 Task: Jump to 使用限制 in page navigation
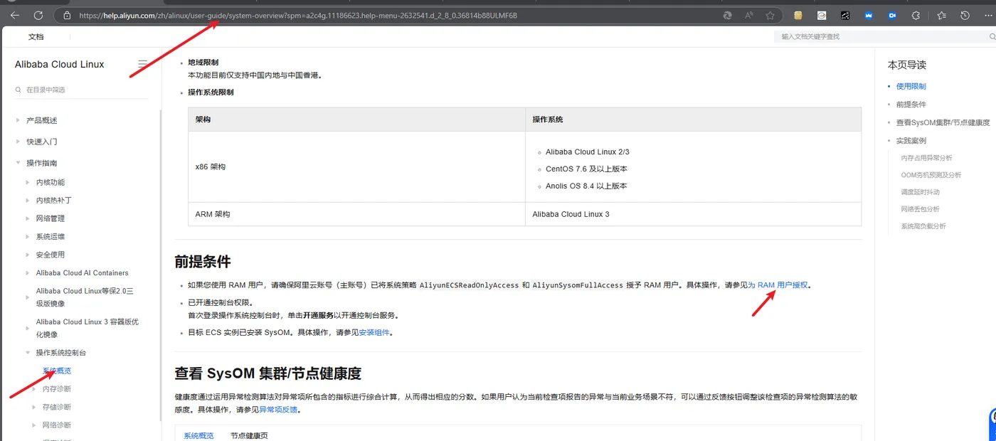(x=911, y=86)
